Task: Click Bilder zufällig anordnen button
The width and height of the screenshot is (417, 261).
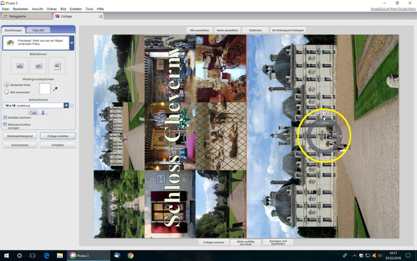Action: [x=246, y=243]
